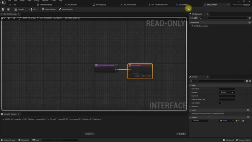Image resolution: width=252 pixels, height=142 pixels.
Task: Focus the Details search field
Action: point(217,81)
